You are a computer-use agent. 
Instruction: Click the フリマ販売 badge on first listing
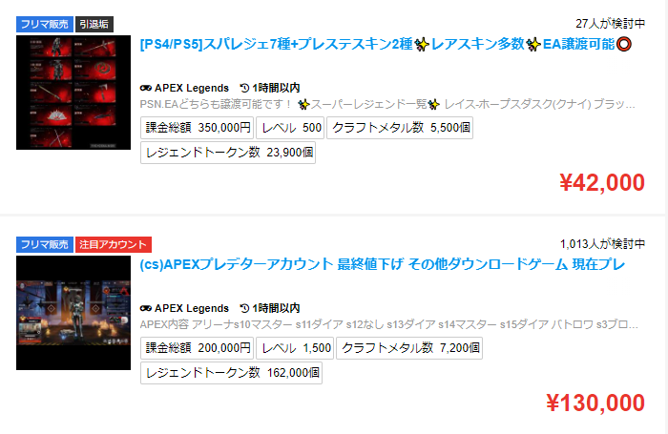pyautogui.click(x=45, y=24)
